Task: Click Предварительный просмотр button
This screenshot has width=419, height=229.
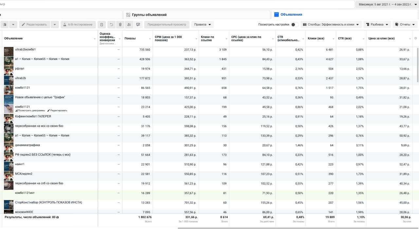Action: click(x=167, y=25)
